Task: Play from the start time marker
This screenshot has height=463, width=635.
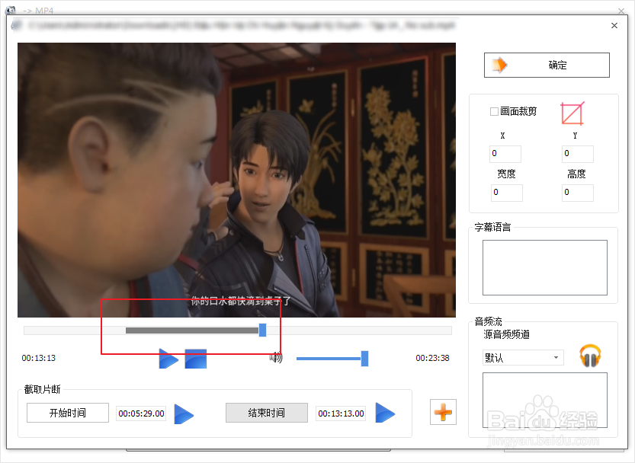Action: (184, 414)
